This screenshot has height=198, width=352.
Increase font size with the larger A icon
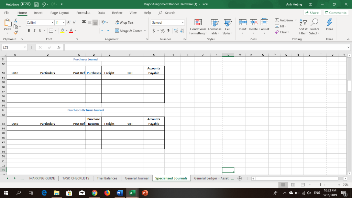[69, 22]
